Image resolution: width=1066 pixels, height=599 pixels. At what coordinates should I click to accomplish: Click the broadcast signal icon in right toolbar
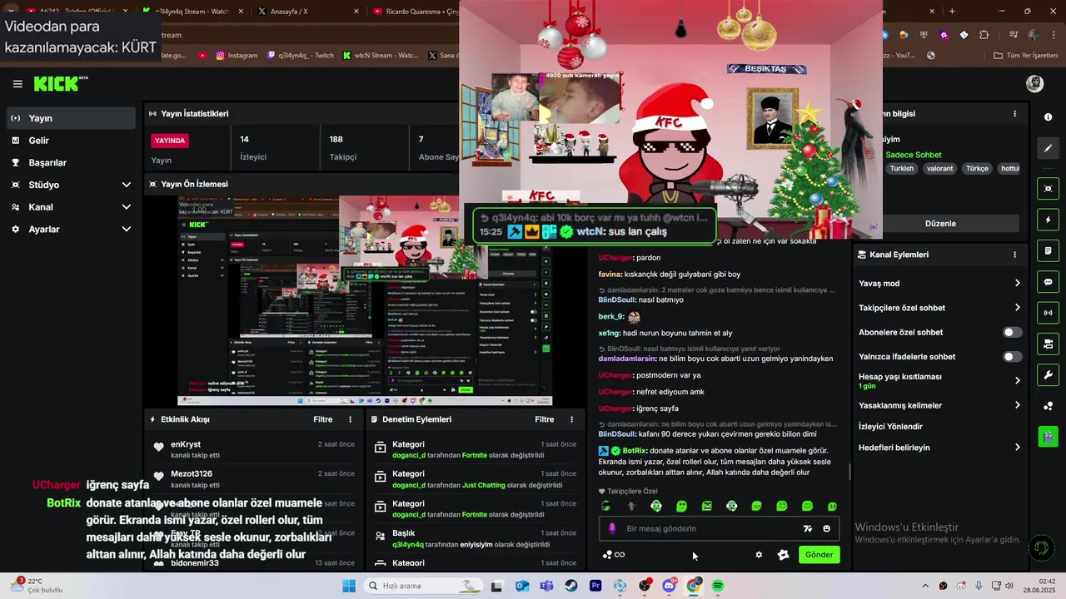coord(1048,313)
